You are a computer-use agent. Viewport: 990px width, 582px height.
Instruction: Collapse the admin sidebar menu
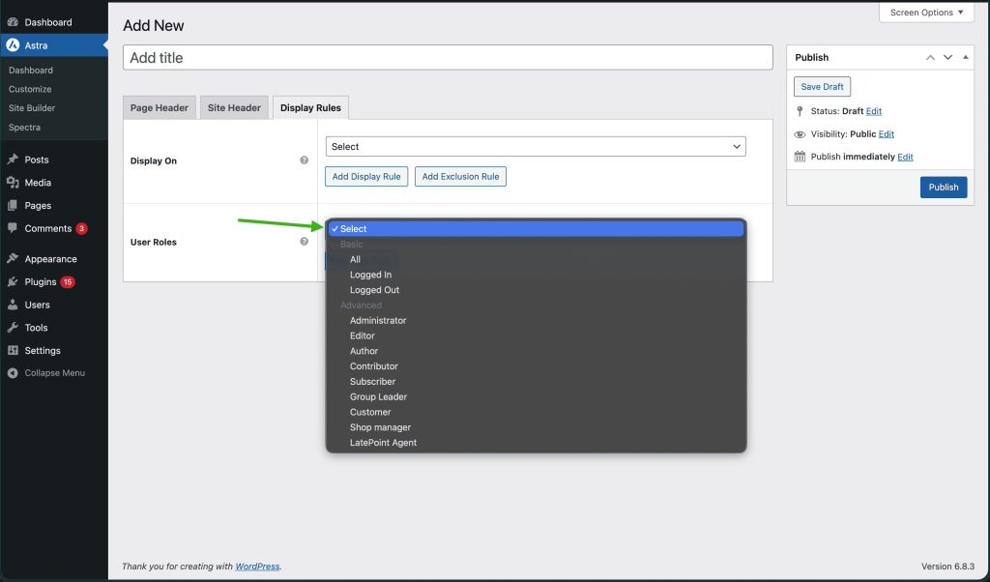pos(14,372)
